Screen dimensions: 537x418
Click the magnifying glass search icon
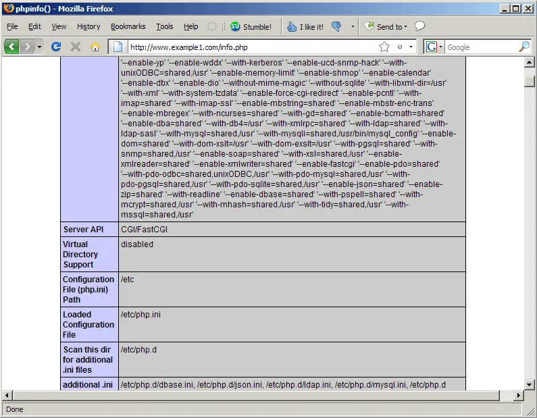524,47
